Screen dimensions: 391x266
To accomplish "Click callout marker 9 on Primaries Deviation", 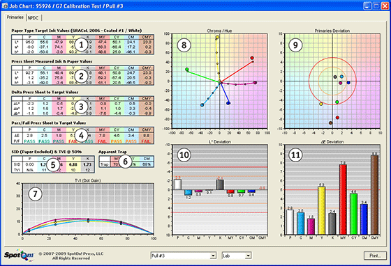I will tap(295, 45).
